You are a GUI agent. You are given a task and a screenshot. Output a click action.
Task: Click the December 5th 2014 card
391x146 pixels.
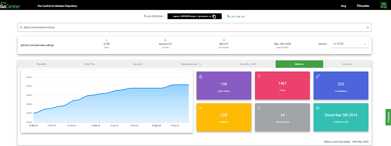click(x=341, y=117)
